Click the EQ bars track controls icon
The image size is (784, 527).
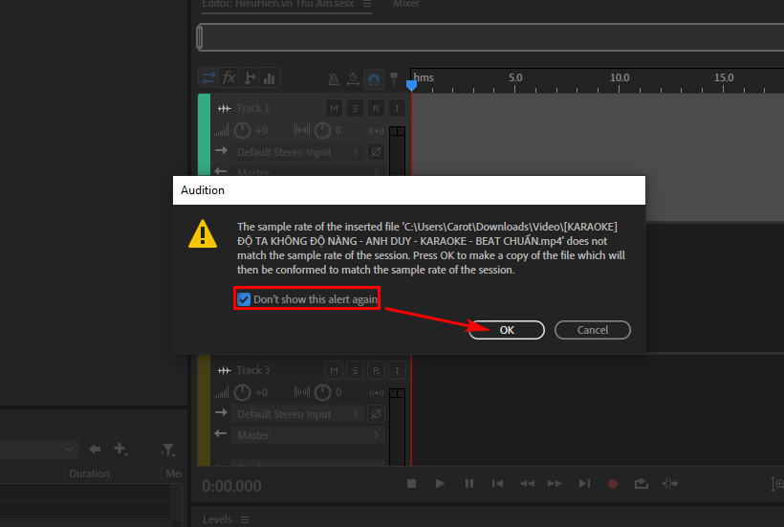(x=270, y=78)
